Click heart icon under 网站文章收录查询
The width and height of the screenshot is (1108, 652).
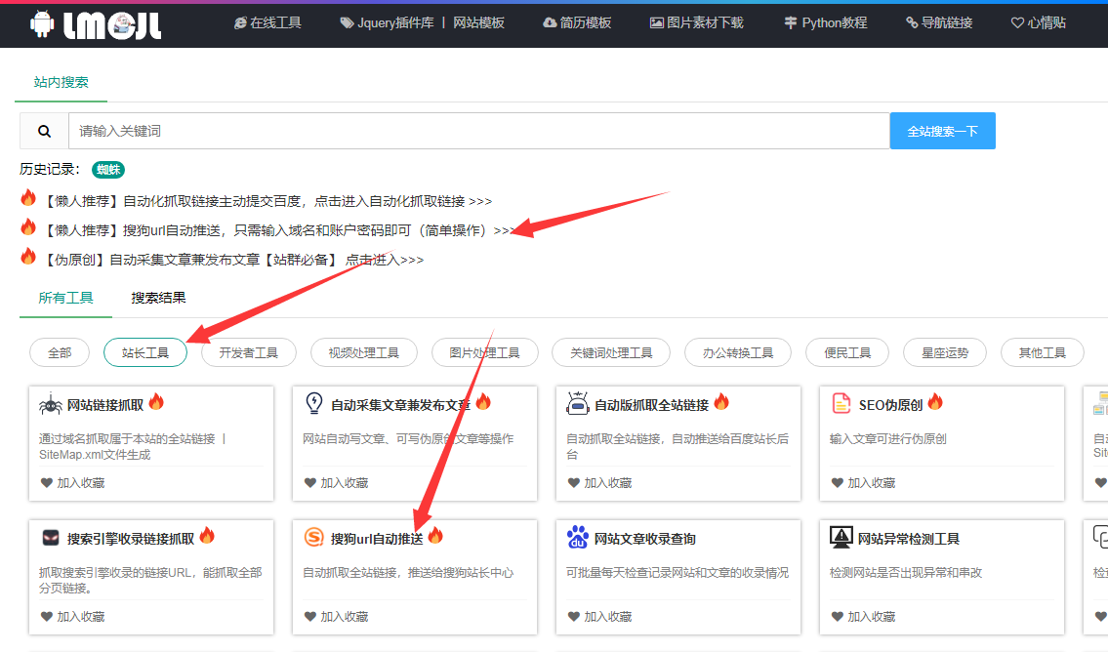(x=574, y=617)
